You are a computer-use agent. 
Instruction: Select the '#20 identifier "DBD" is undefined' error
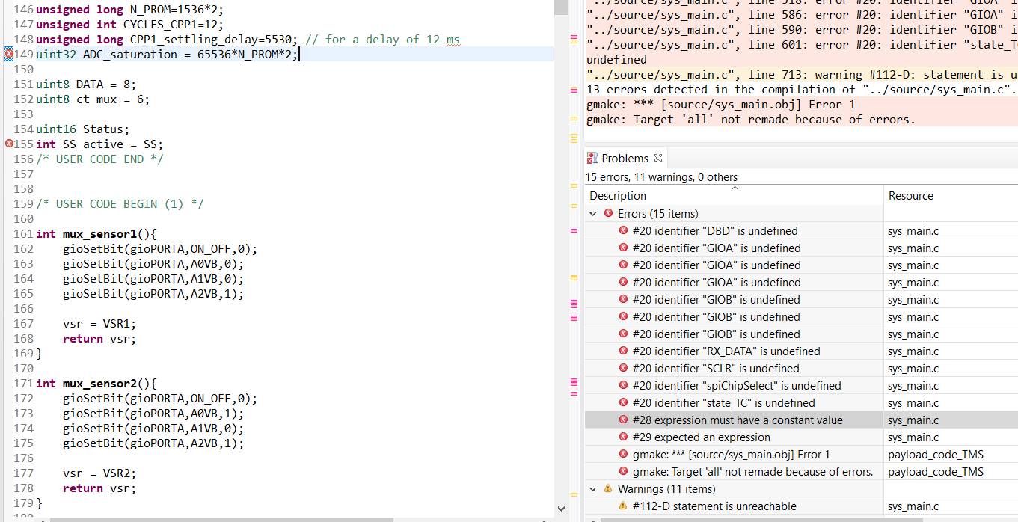click(715, 230)
